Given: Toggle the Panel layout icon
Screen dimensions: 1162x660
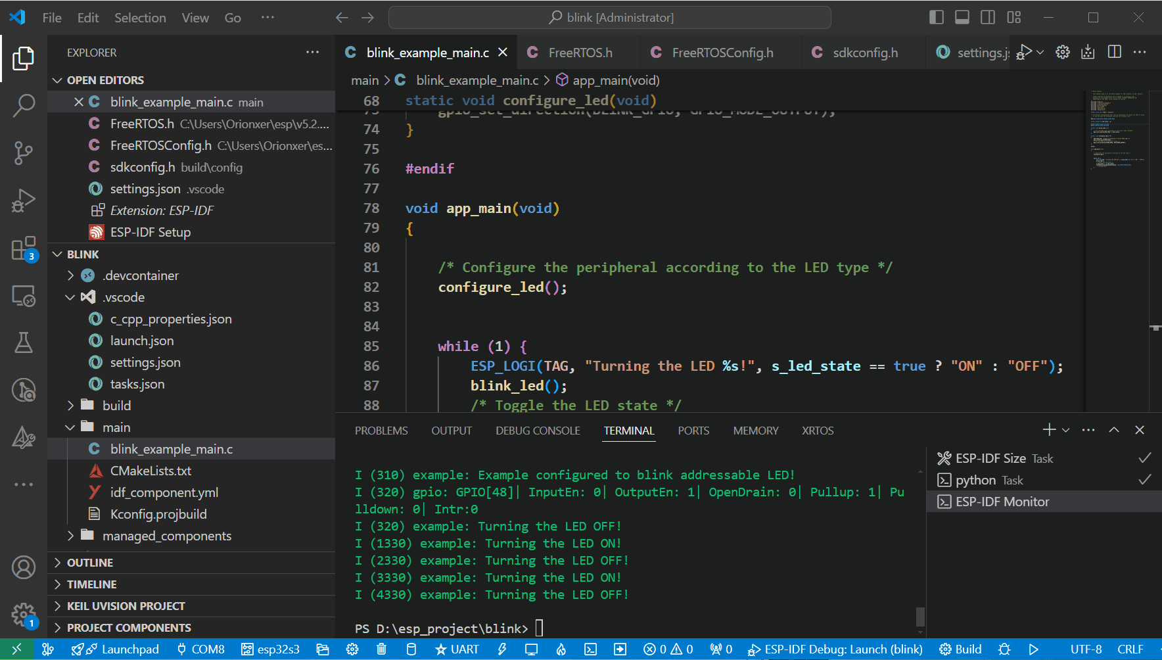Looking at the screenshot, I should coord(962,17).
